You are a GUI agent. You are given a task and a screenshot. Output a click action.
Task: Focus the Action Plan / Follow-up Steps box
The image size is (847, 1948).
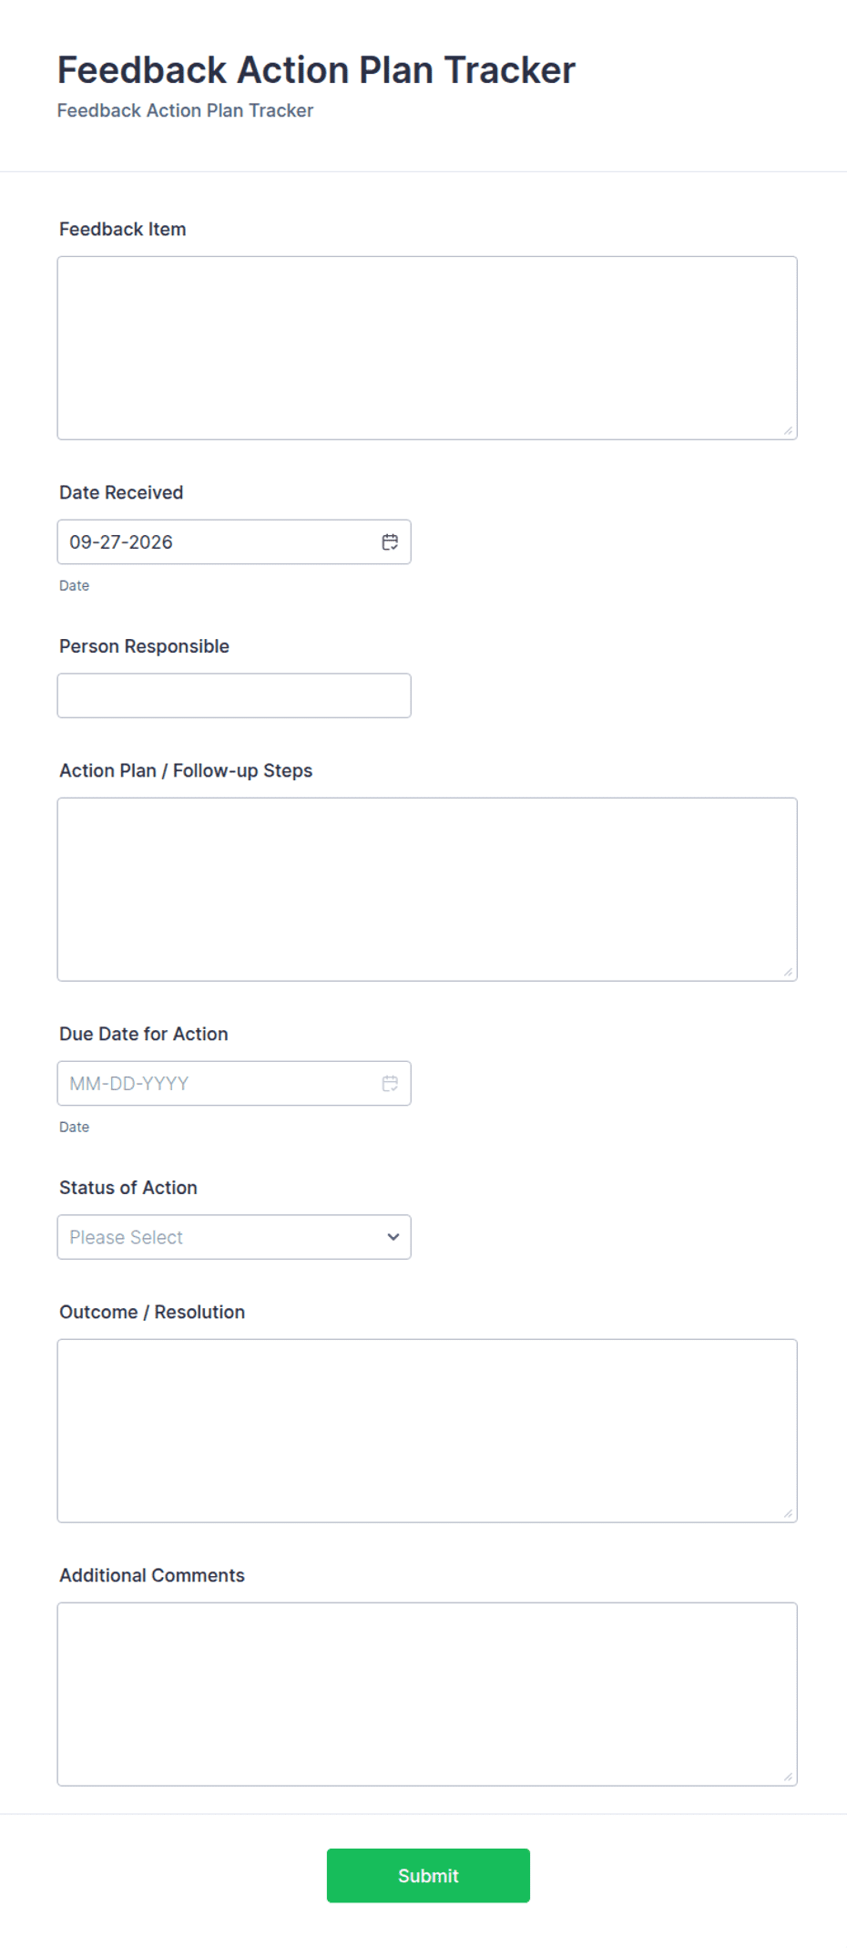pyautogui.click(x=427, y=890)
